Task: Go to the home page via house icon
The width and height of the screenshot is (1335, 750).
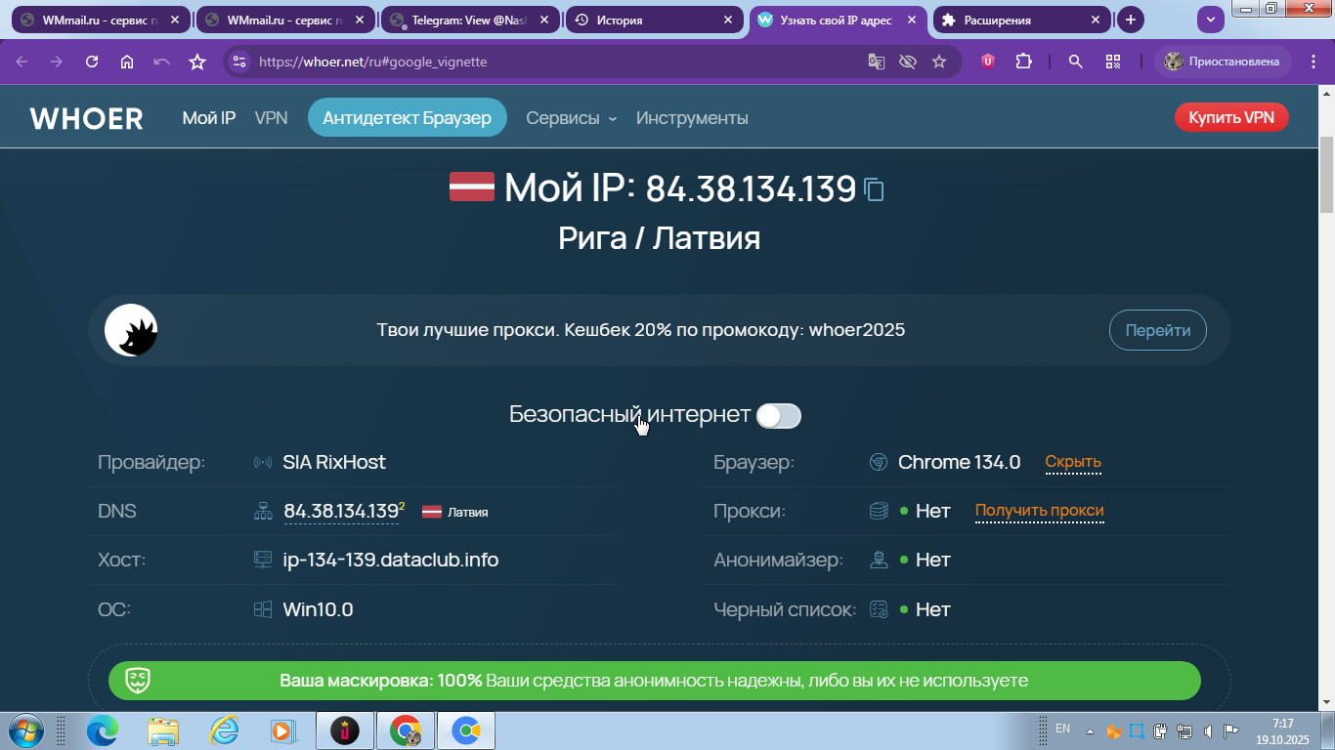Action: [x=127, y=62]
